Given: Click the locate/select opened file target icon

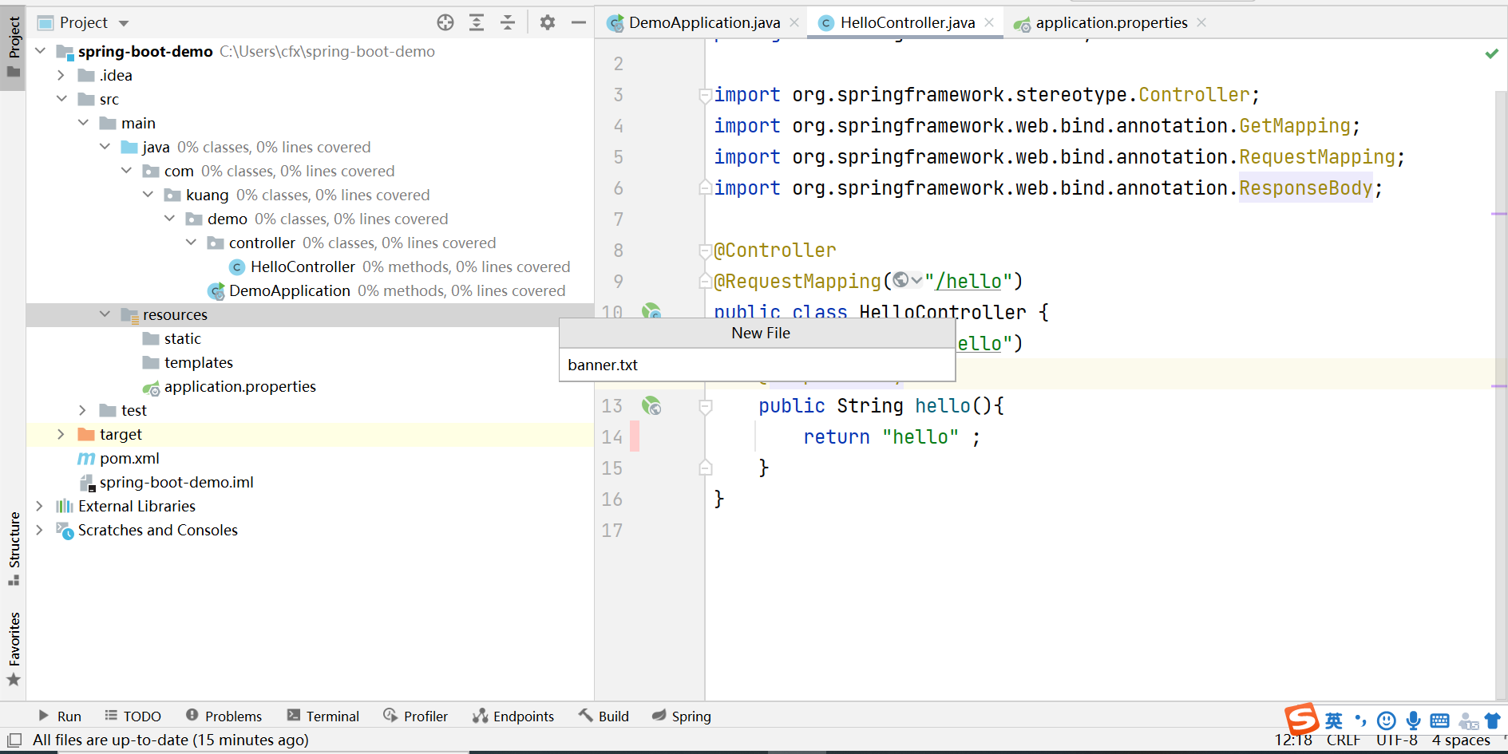Looking at the screenshot, I should click(445, 22).
